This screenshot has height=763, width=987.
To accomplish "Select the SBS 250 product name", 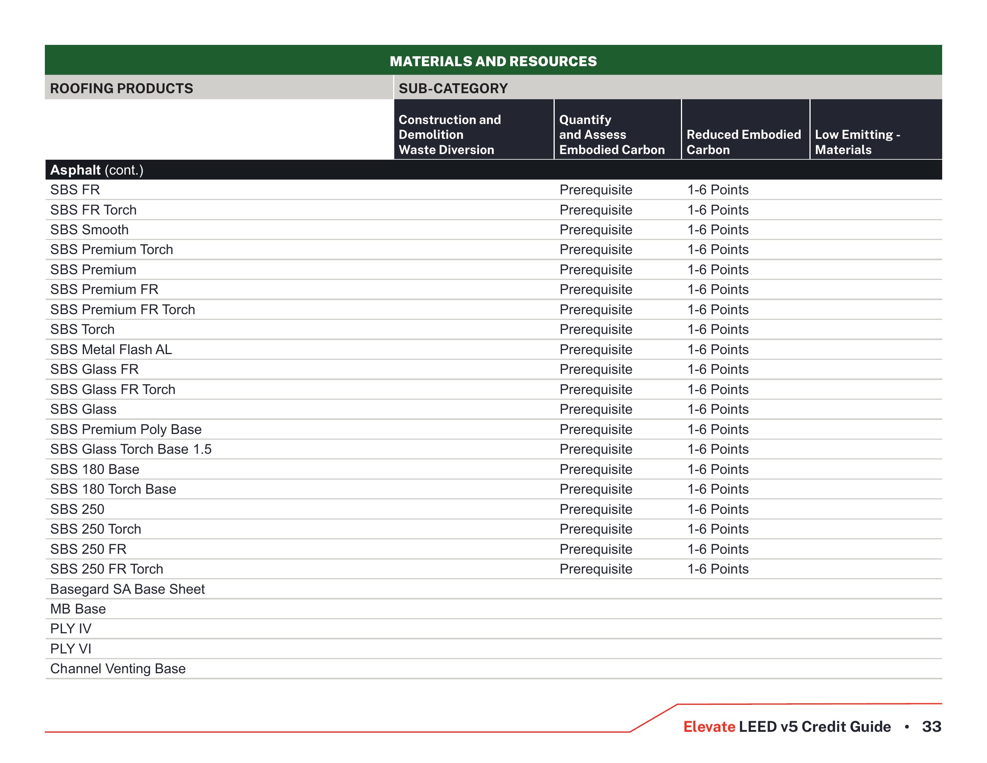I will pyautogui.click(x=77, y=509).
